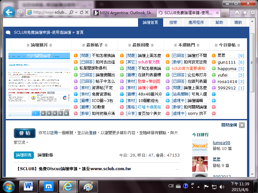The width and height of the screenshot is (258, 193).
Task: Show slide 2 in the forum image slideshow
Action: coord(43,113)
